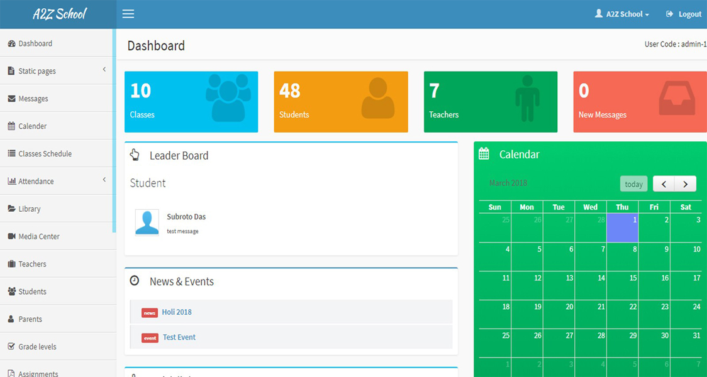Expand the Static pages submenu
The image size is (707, 377).
click(x=104, y=70)
